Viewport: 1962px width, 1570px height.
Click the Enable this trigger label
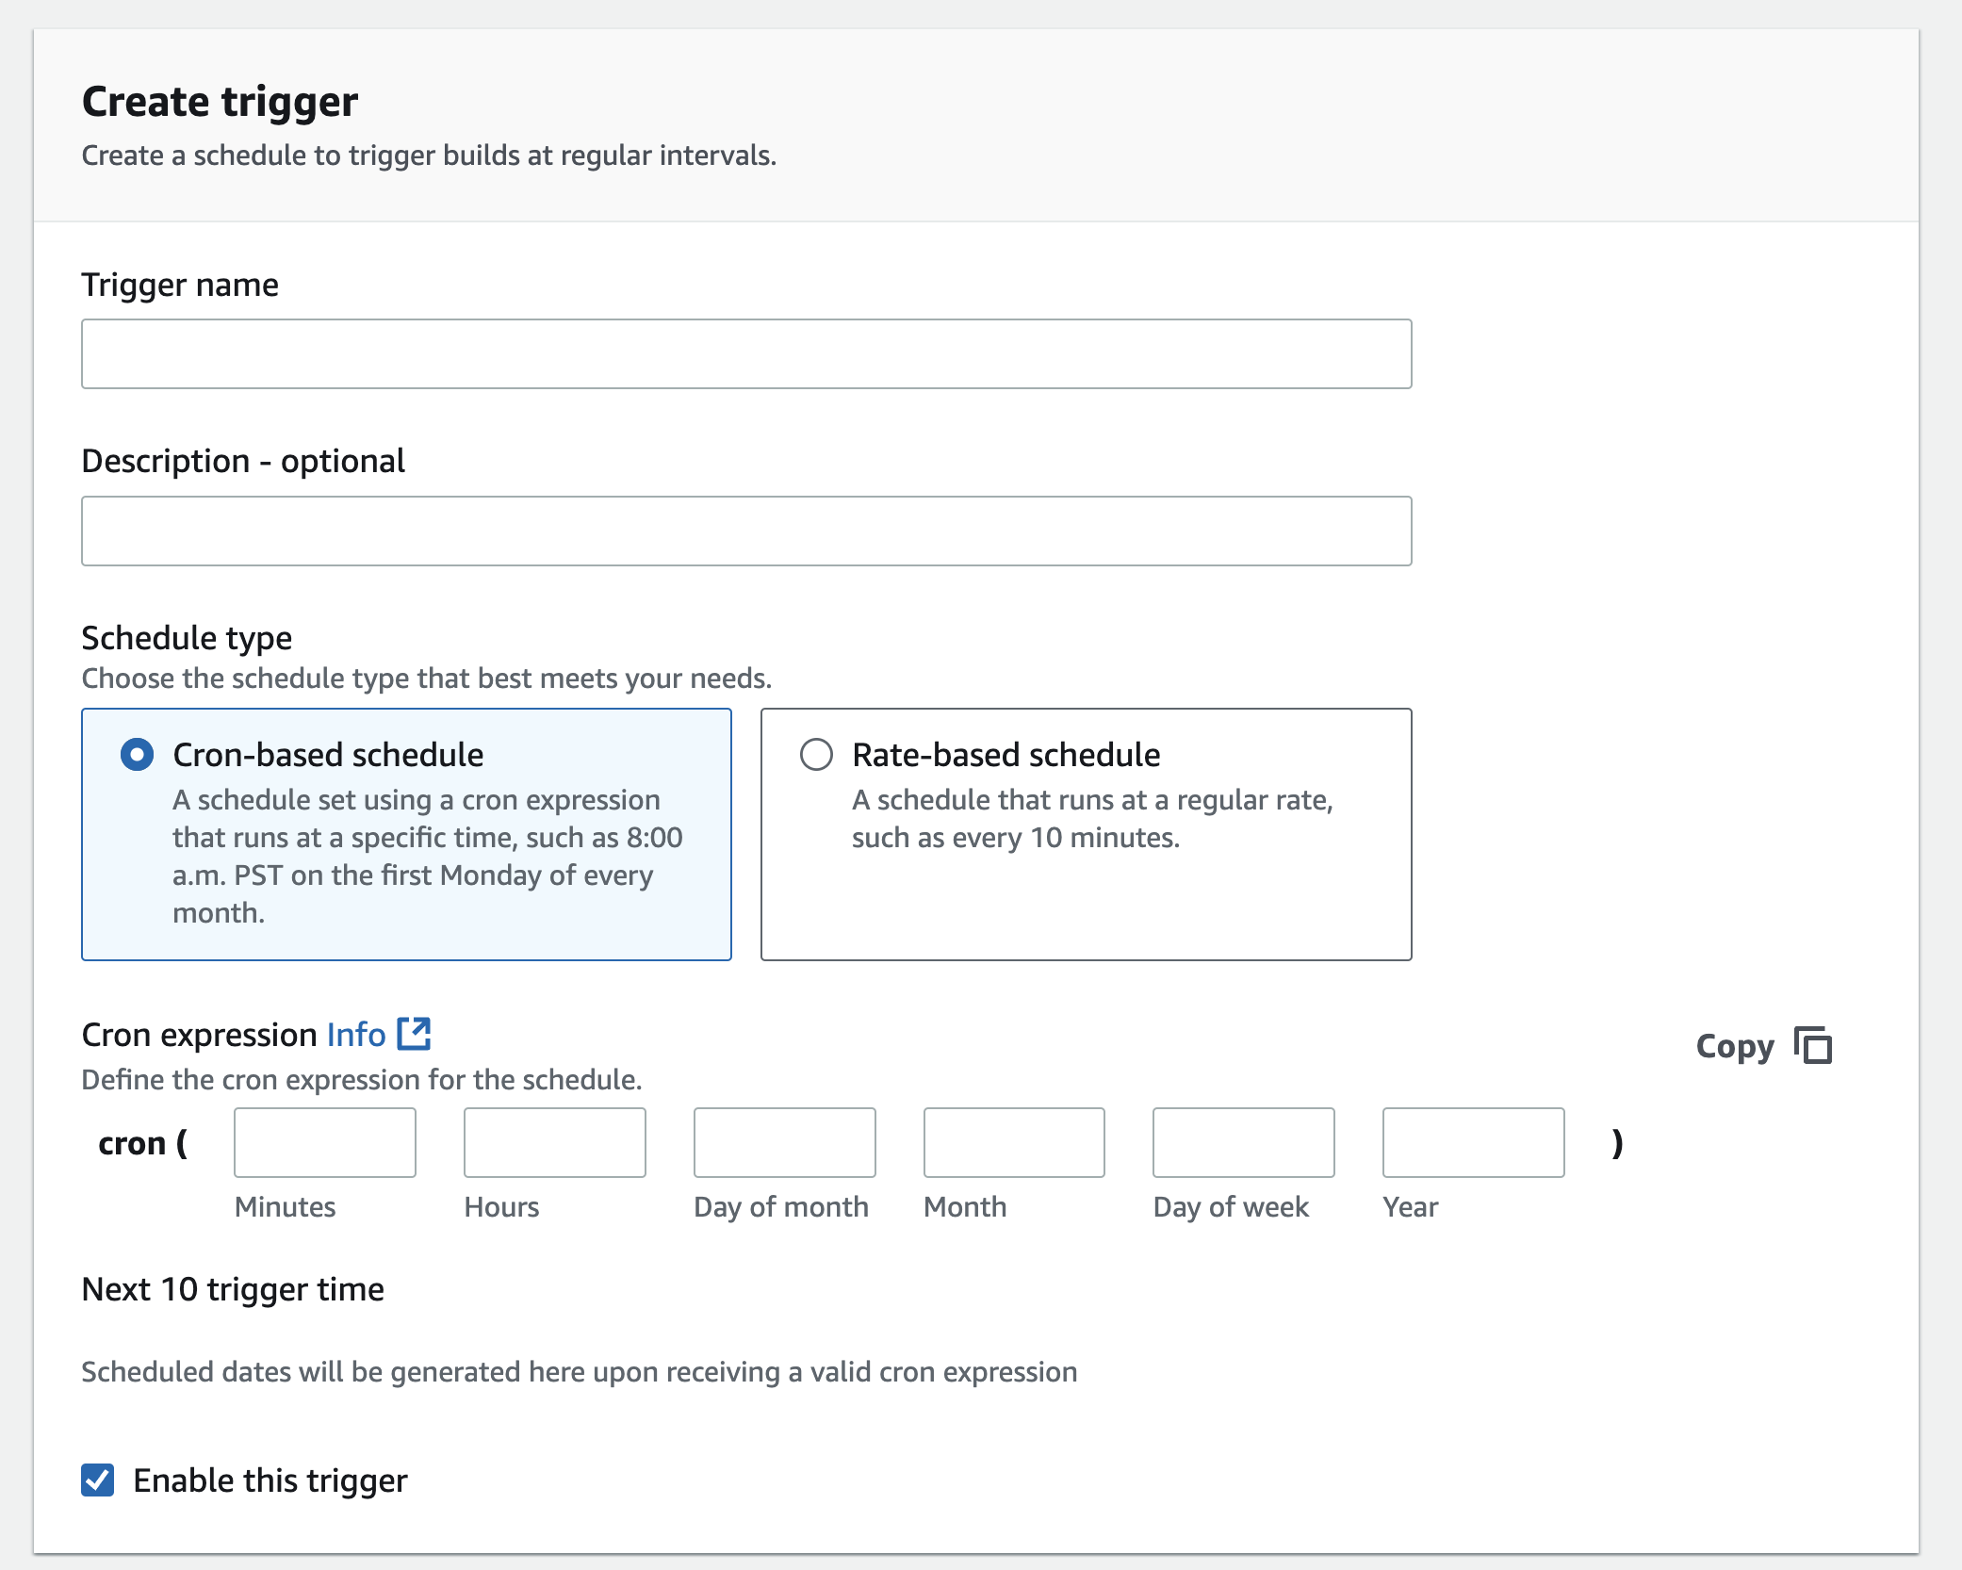[270, 1480]
